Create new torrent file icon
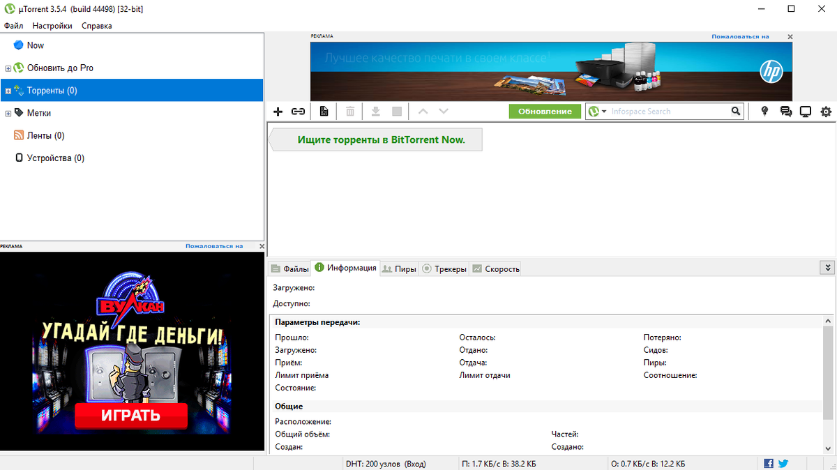The image size is (837, 470). (x=324, y=112)
